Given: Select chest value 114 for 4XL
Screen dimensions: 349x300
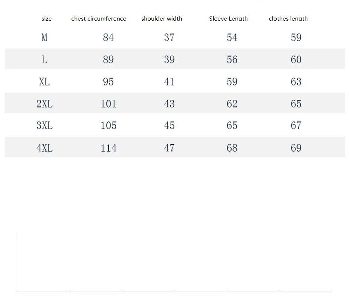Looking at the screenshot, I should click(108, 148).
